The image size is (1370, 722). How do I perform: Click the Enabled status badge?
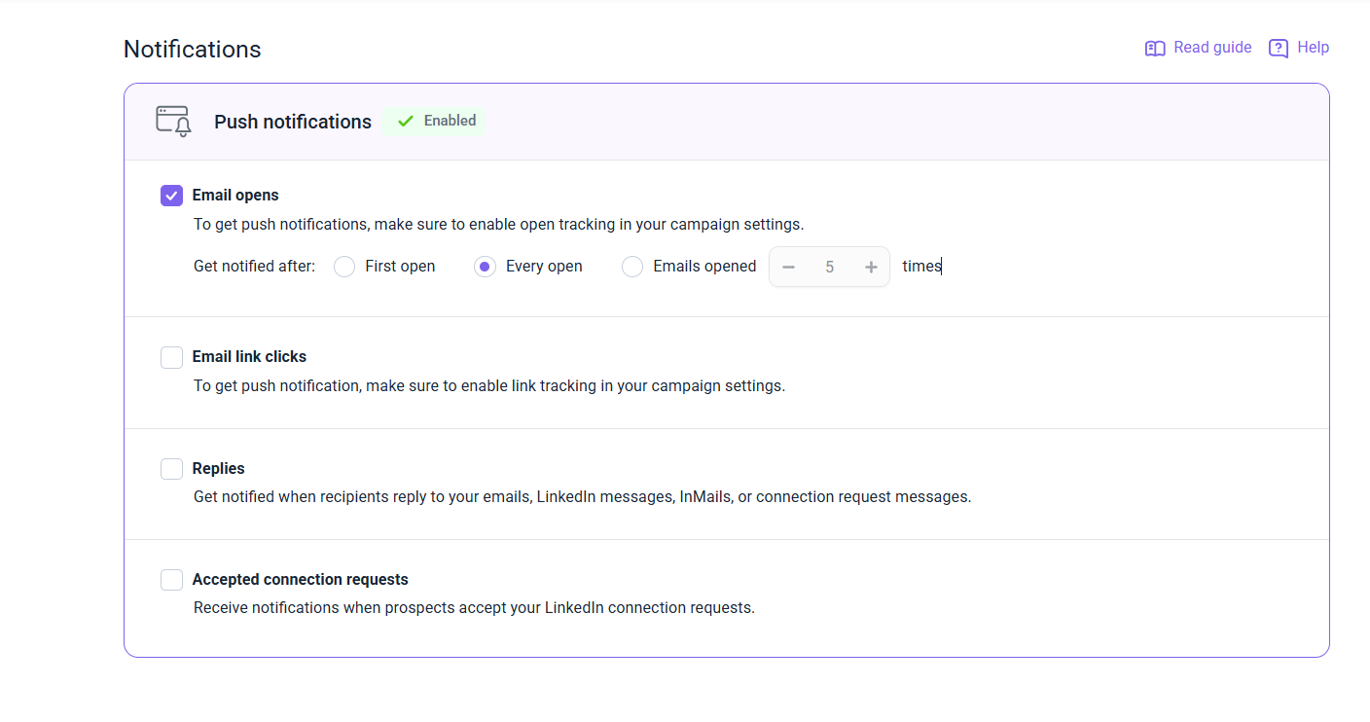(435, 122)
